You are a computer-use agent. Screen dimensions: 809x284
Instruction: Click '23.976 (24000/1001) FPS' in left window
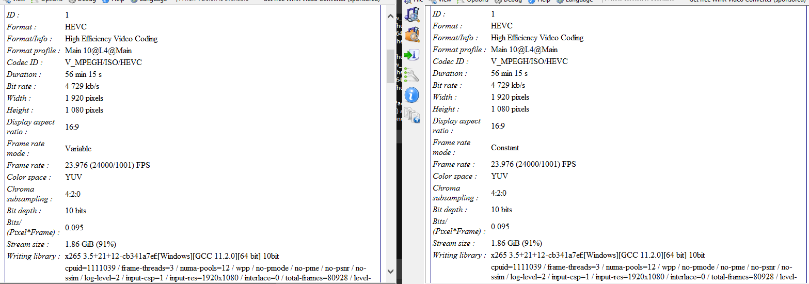point(107,165)
